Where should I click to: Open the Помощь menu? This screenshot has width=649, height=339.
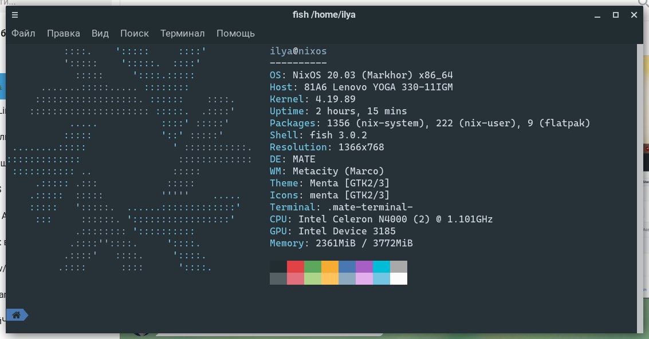click(235, 34)
